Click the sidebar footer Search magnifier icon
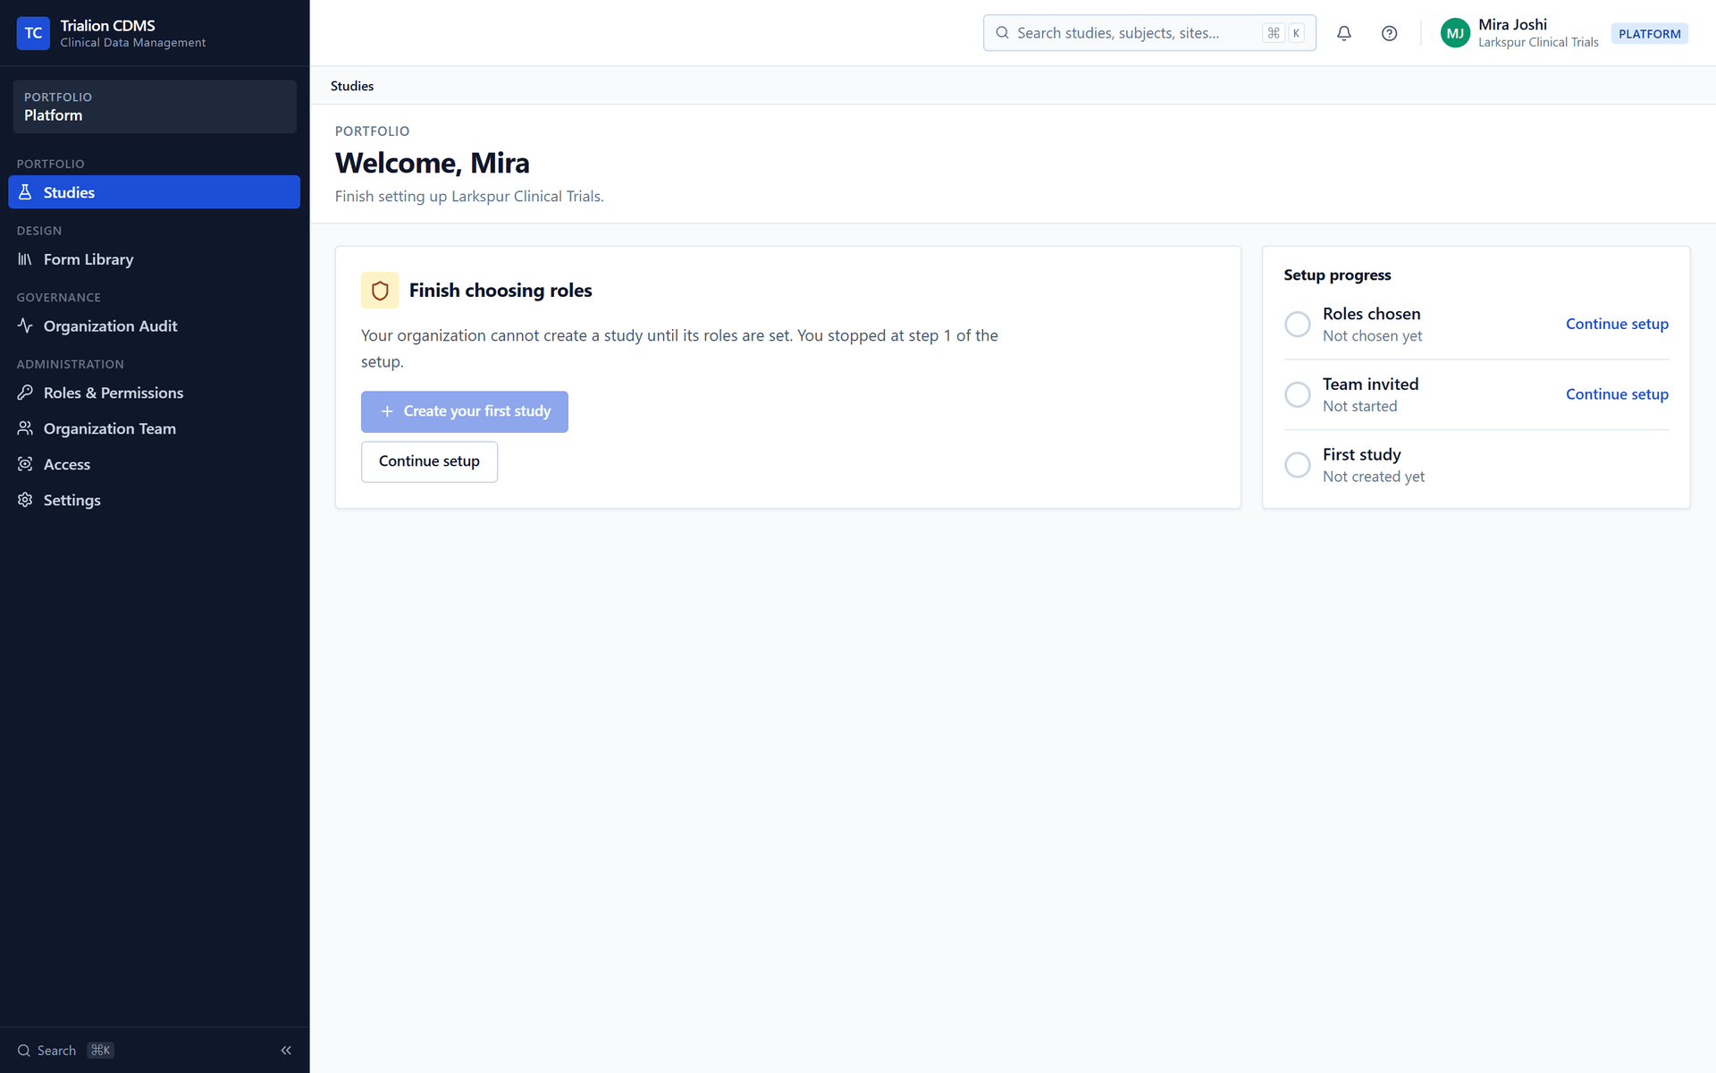1716x1073 pixels. point(24,1051)
